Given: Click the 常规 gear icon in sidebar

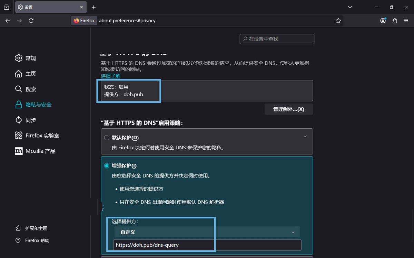Looking at the screenshot, I should (x=19, y=58).
